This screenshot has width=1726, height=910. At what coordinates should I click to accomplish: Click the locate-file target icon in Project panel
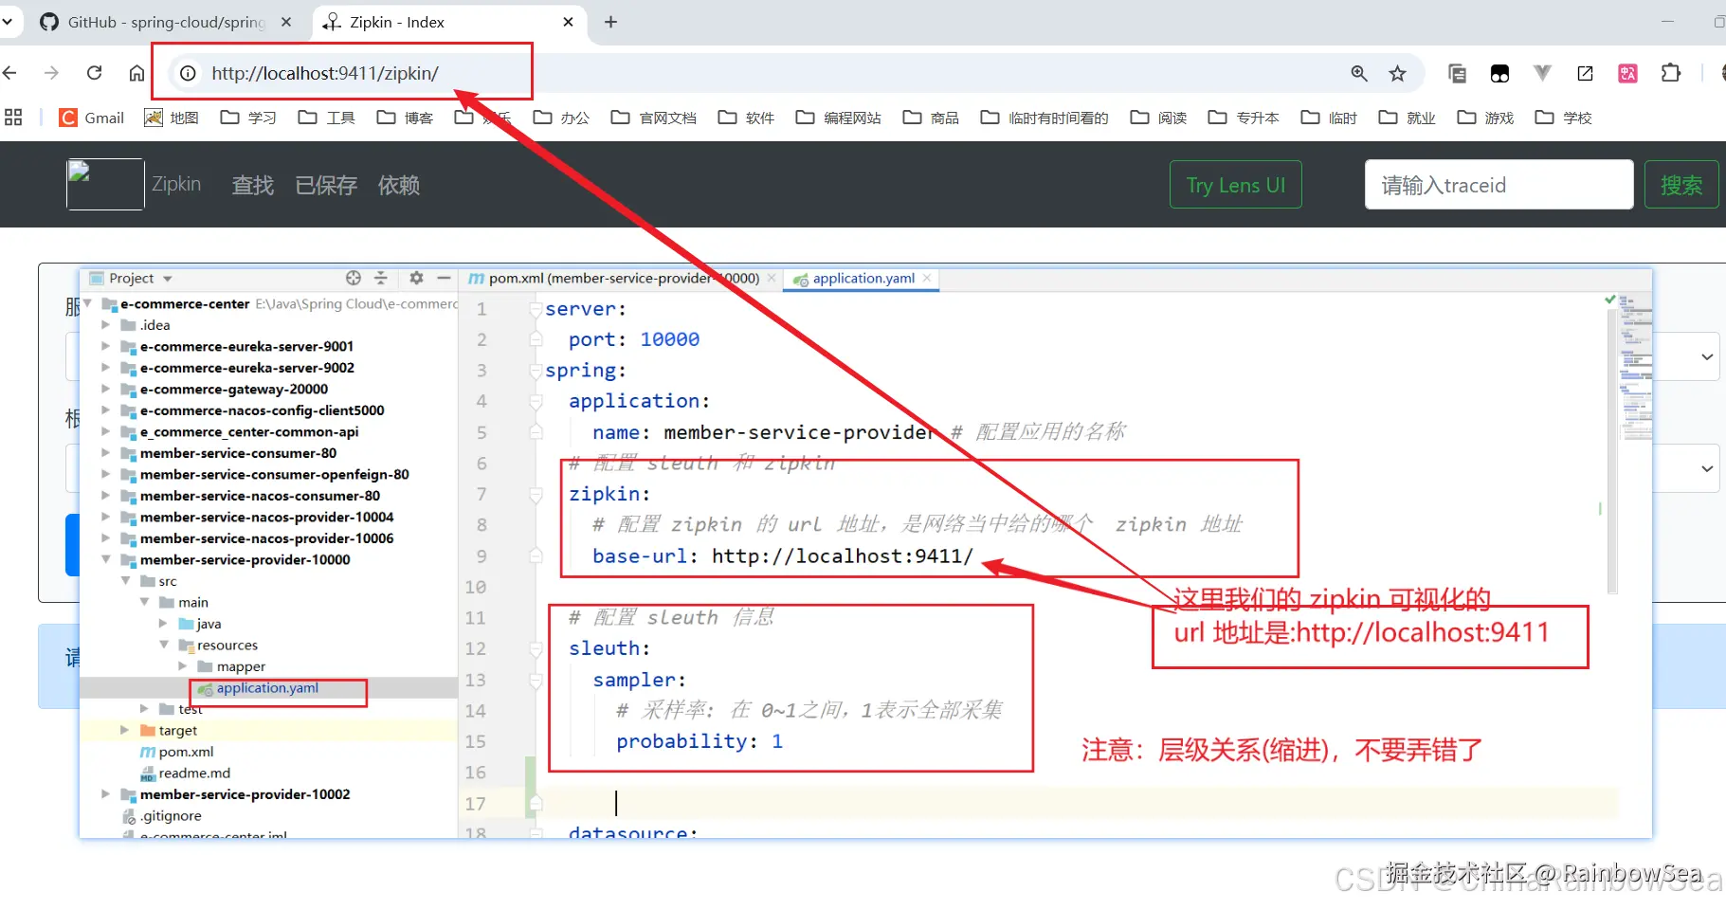354,278
